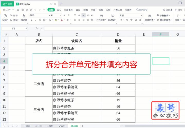Click the Cut (剪切) scissors button

click(x=14, y=15)
